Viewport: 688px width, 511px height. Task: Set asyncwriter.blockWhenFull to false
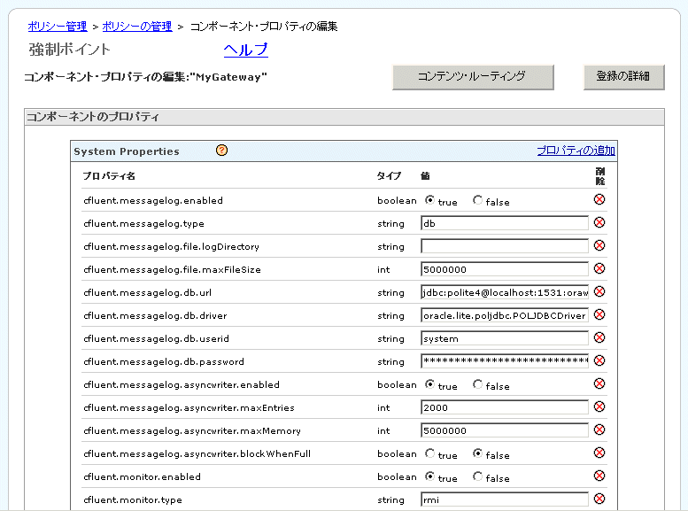[x=478, y=453]
